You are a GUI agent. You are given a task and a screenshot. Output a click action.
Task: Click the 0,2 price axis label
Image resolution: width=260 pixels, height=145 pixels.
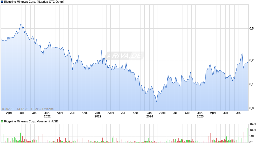[x=251, y=60]
